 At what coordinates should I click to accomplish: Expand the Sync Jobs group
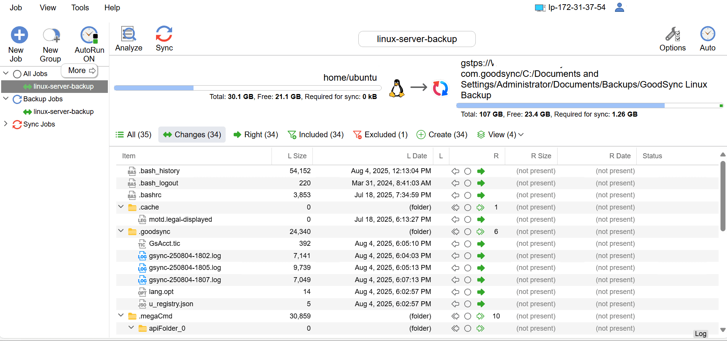(x=5, y=123)
